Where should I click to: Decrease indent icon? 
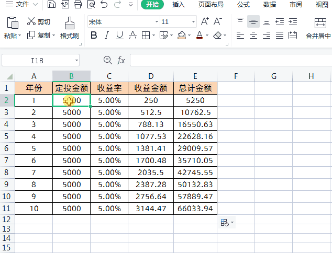tap(280, 21)
